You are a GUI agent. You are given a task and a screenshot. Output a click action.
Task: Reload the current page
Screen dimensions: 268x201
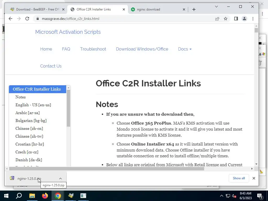click(x=27, y=19)
